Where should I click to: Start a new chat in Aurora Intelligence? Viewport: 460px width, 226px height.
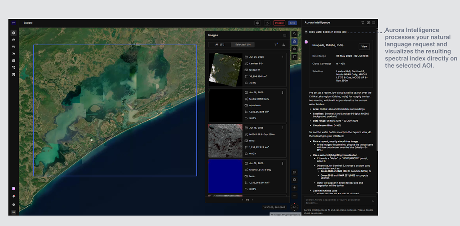coord(368,22)
